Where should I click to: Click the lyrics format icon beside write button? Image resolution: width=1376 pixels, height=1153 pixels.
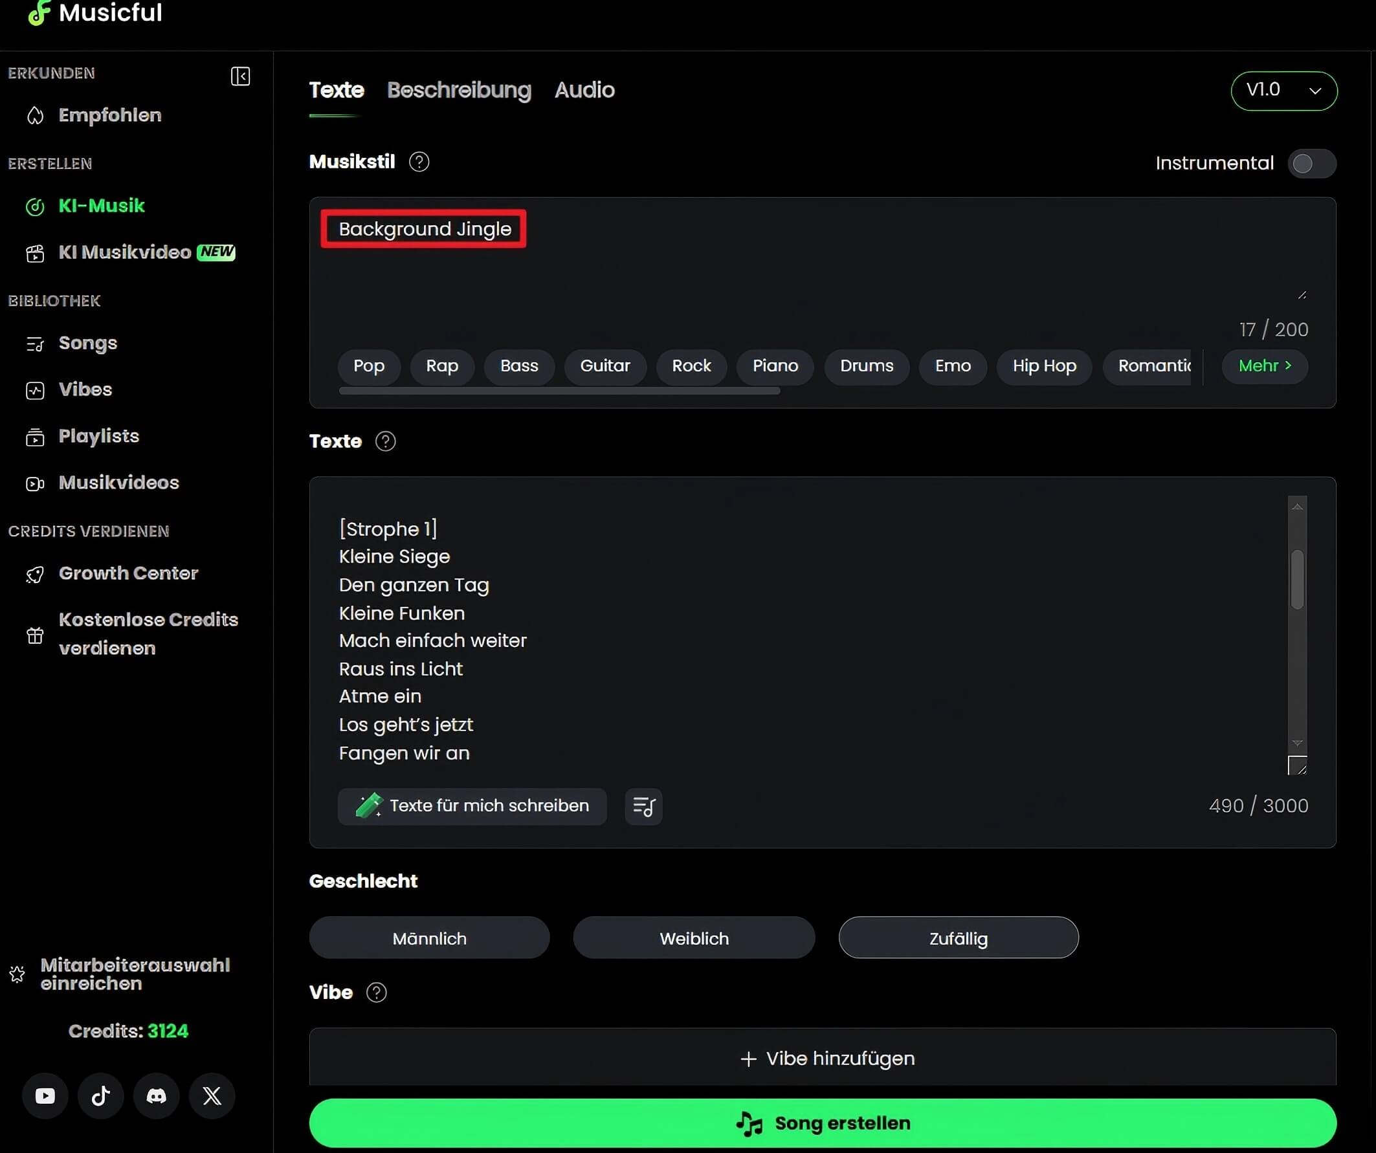[643, 806]
